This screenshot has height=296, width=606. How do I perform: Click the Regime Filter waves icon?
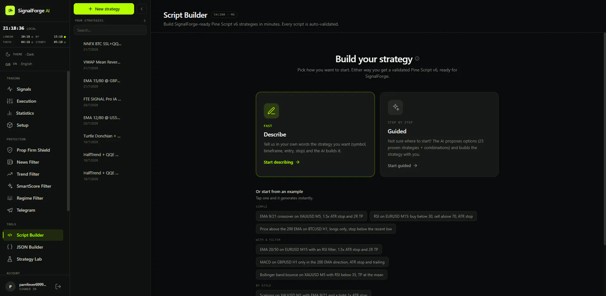[x=10, y=198]
